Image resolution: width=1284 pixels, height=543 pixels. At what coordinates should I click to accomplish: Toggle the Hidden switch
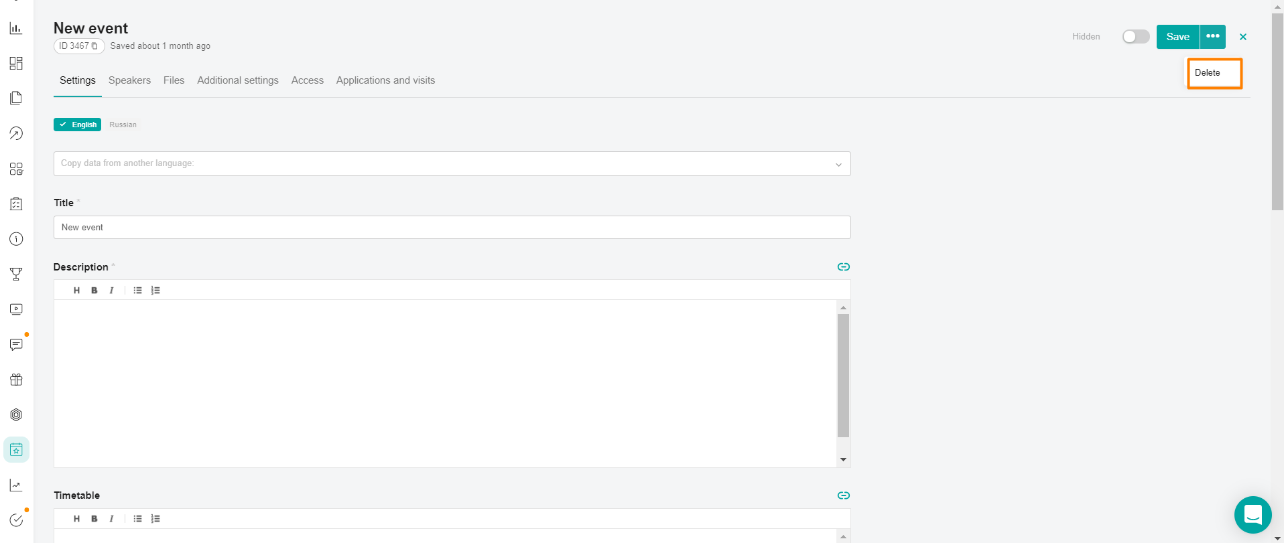1136,37
